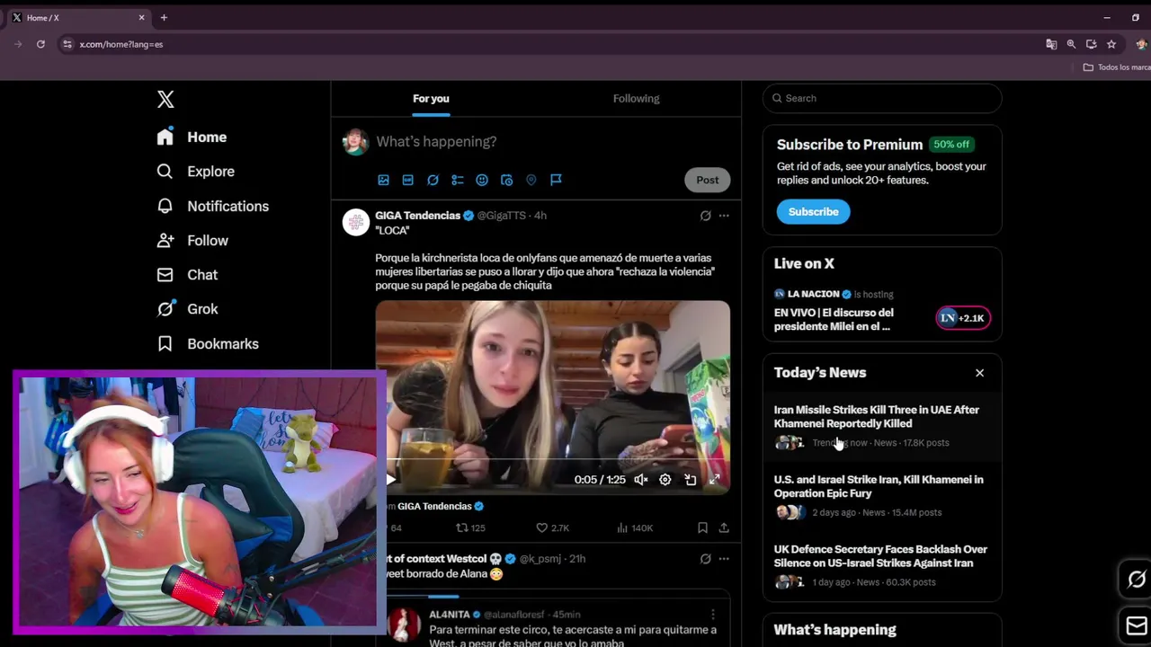Open floating messages envelope button
Image resolution: width=1151 pixels, height=647 pixels.
[1137, 626]
